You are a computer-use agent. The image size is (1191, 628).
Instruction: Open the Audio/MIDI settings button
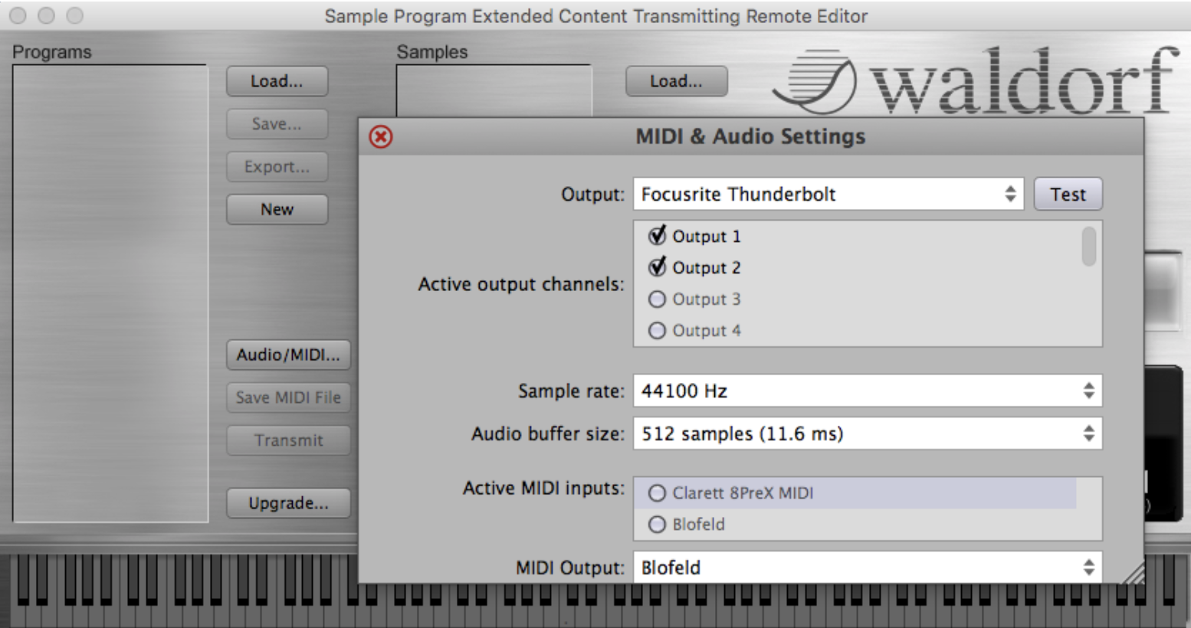click(x=288, y=355)
